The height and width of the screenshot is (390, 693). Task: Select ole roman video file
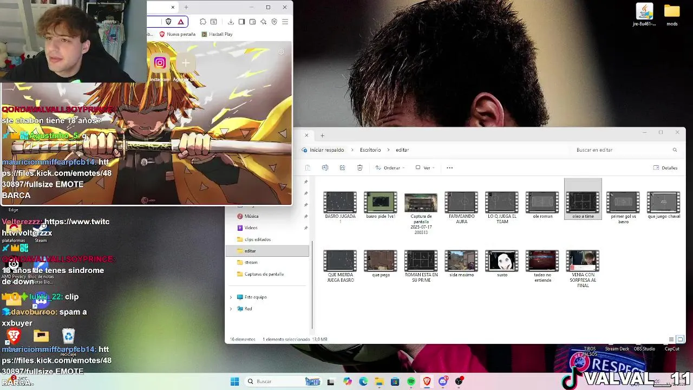click(542, 205)
